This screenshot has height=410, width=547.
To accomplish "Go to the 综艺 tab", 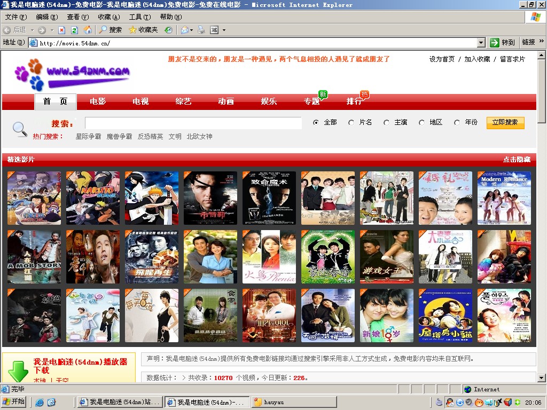I will click(184, 101).
